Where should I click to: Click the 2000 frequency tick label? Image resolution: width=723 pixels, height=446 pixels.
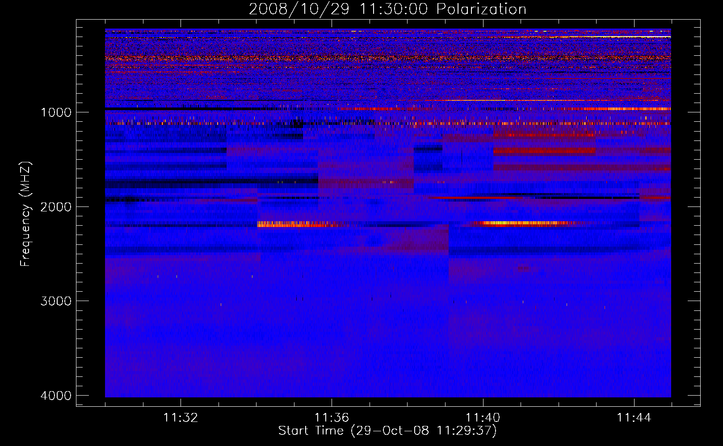(56, 207)
